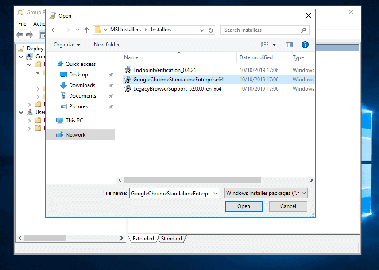
Task: Click the change view icon
Action: click(265, 44)
